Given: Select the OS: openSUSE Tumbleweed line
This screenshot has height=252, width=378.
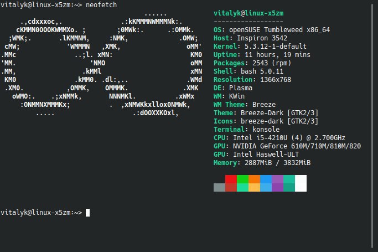Looking at the screenshot, I should pos(272,30).
